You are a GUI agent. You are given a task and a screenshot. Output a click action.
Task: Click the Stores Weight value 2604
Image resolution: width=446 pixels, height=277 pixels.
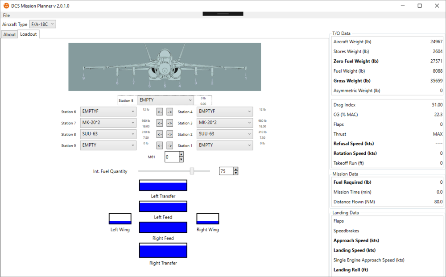coord(438,51)
